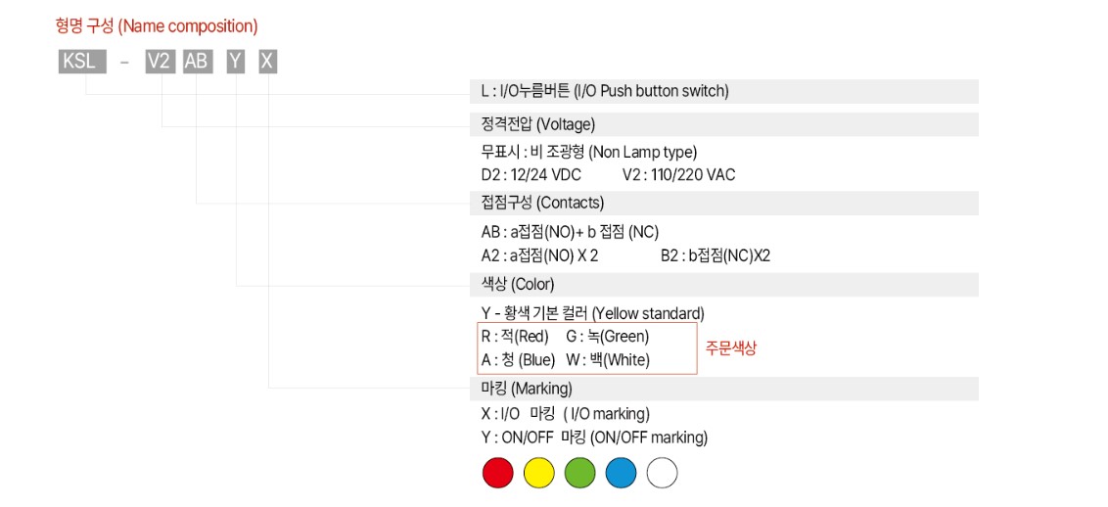
Task: Click the Voltage section header
Action: [x=724, y=124]
